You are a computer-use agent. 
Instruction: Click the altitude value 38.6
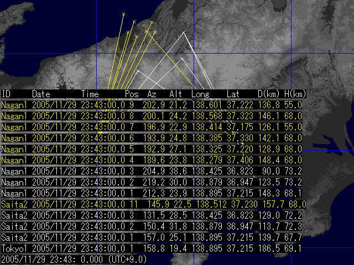(178, 171)
